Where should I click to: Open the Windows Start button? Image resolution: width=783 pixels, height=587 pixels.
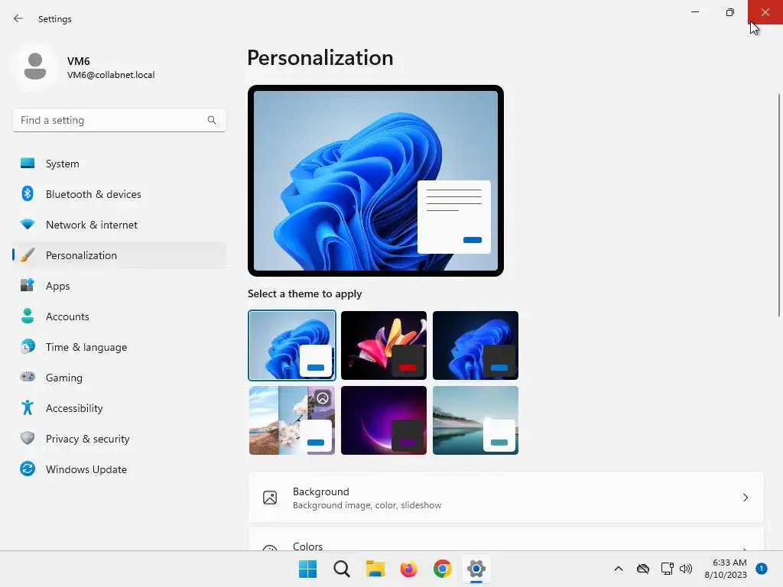(x=307, y=569)
